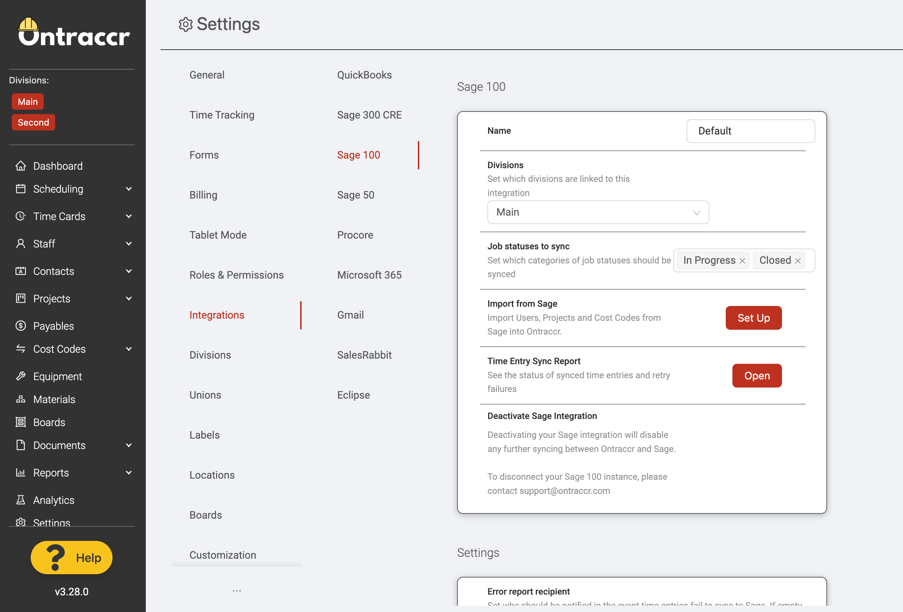
Task: Click the Staff person icon
Action: [21, 243]
